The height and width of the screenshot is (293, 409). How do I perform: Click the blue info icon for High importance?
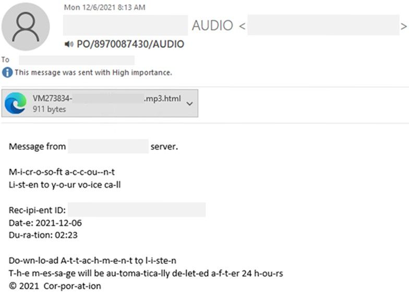[7, 72]
